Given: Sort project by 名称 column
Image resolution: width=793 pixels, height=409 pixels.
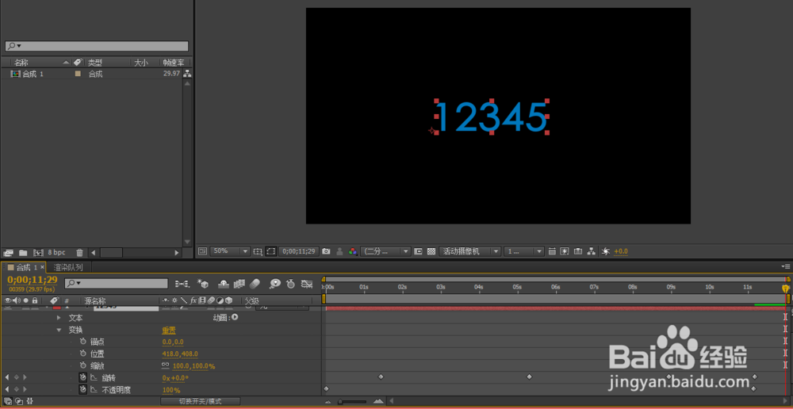Looking at the screenshot, I should pyautogui.click(x=21, y=63).
